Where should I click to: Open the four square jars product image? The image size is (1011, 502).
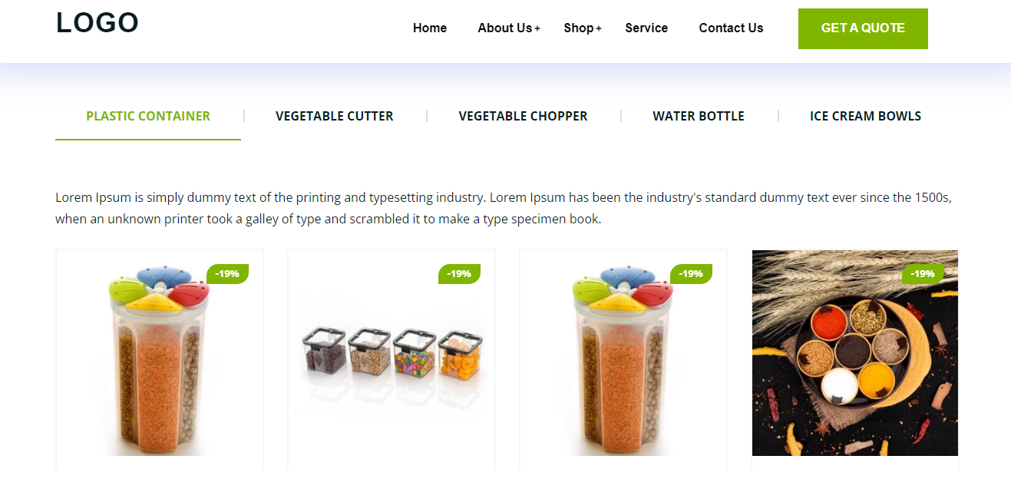[x=392, y=353]
